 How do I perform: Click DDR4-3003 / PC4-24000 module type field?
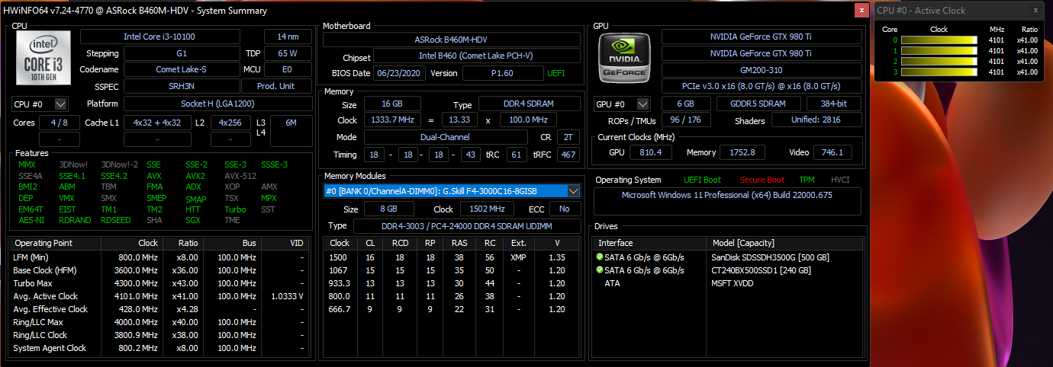point(466,226)
